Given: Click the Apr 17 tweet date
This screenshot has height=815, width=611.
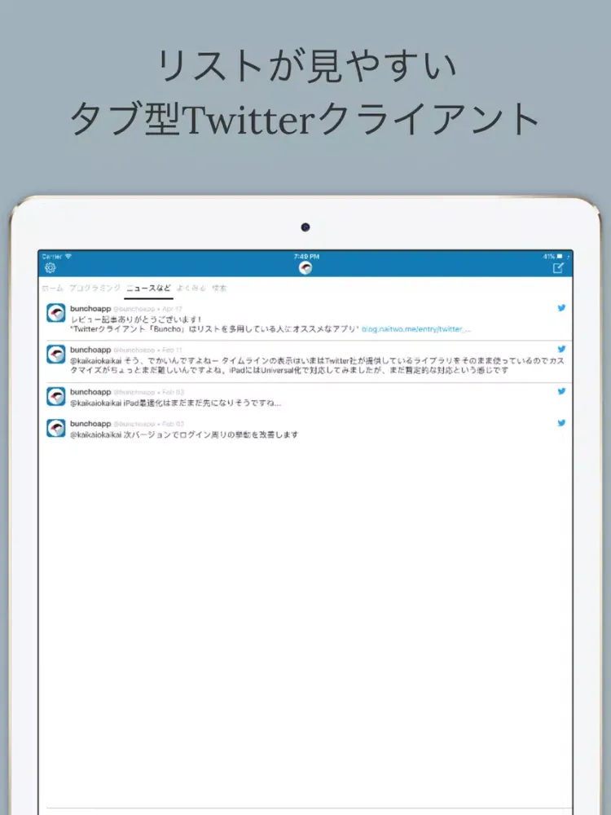Looking at the screenshot, I should pos(173,309).
